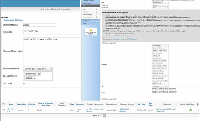Select the 'No' published radio button
This screenshot has width=200, height=121.
(x=25, y=31)
